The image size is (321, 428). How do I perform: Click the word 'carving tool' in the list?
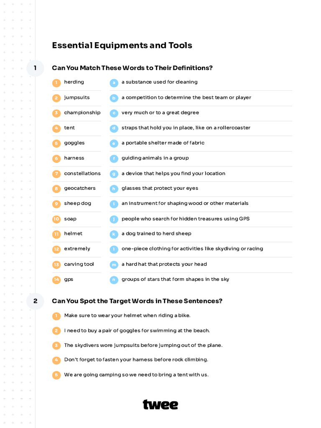[79, 264]
